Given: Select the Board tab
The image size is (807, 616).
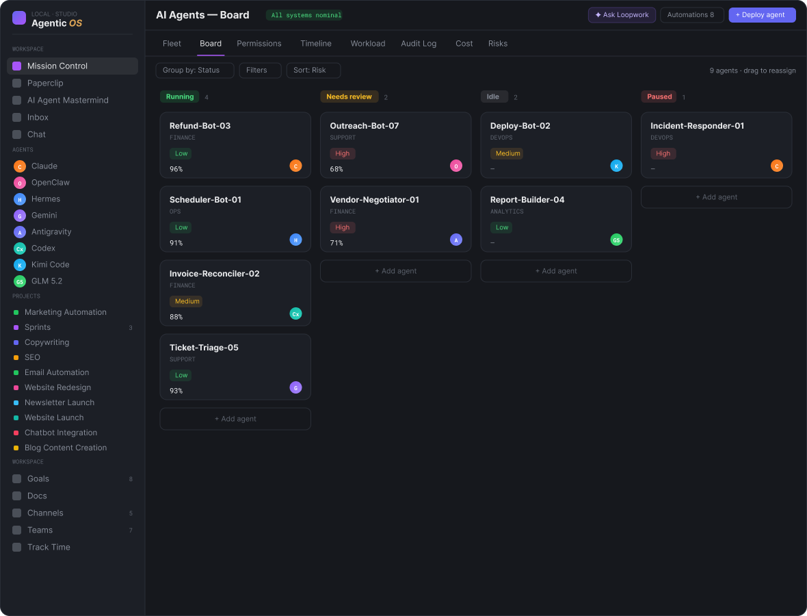Looking at the screenshot, I should 211,44.
